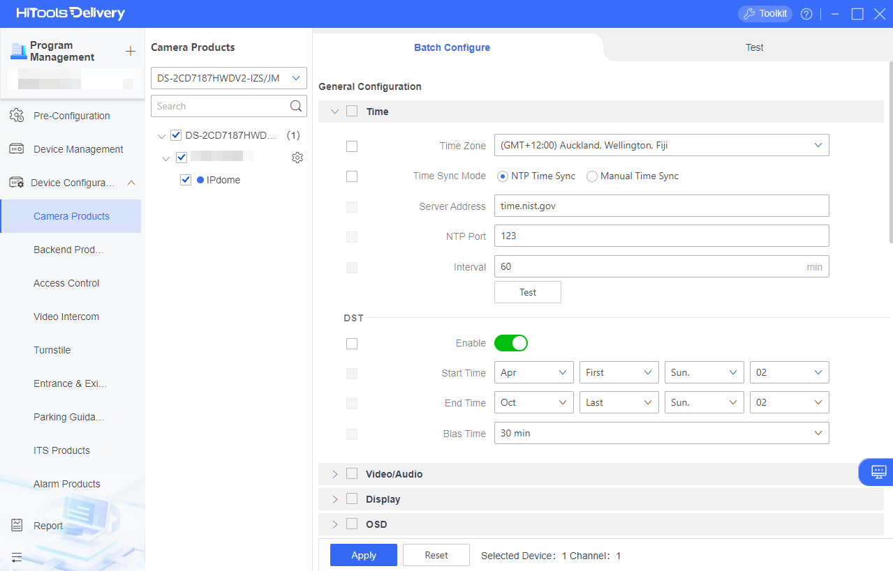Click the help question mark icon
This screenshot has width=893, height=571.
click(x=806, y=14)
